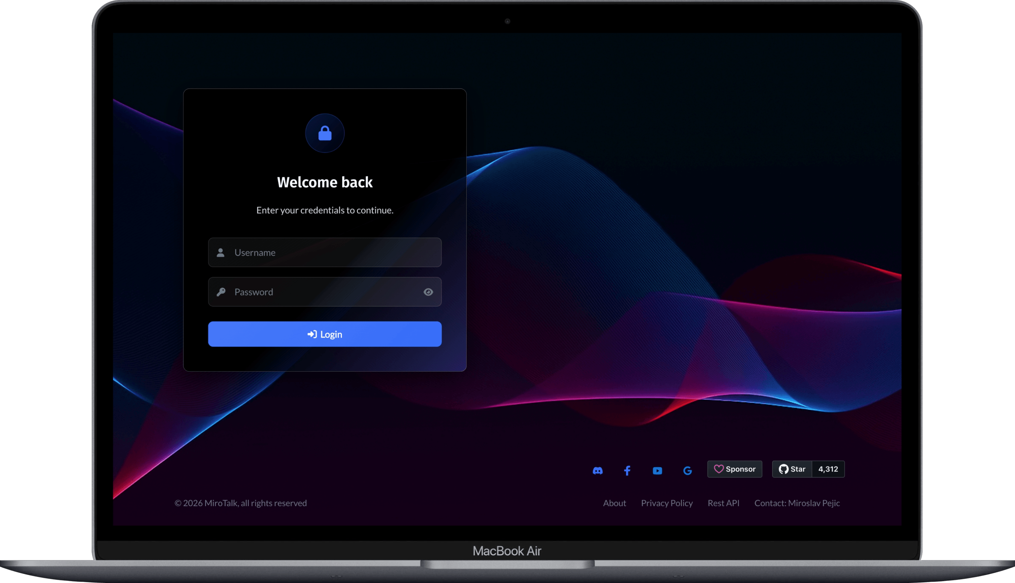
Task: Toggle password visibility eye icon
Action: [428, 292]
